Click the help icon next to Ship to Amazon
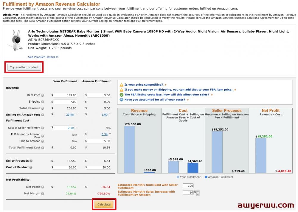The width and height of the screenshot is (298, 212). tap(43, 141)
